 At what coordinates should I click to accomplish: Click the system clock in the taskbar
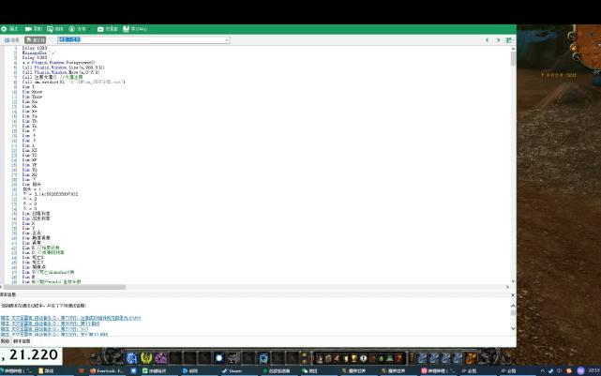pos(594,371)
